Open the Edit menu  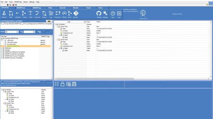[6, 2]
